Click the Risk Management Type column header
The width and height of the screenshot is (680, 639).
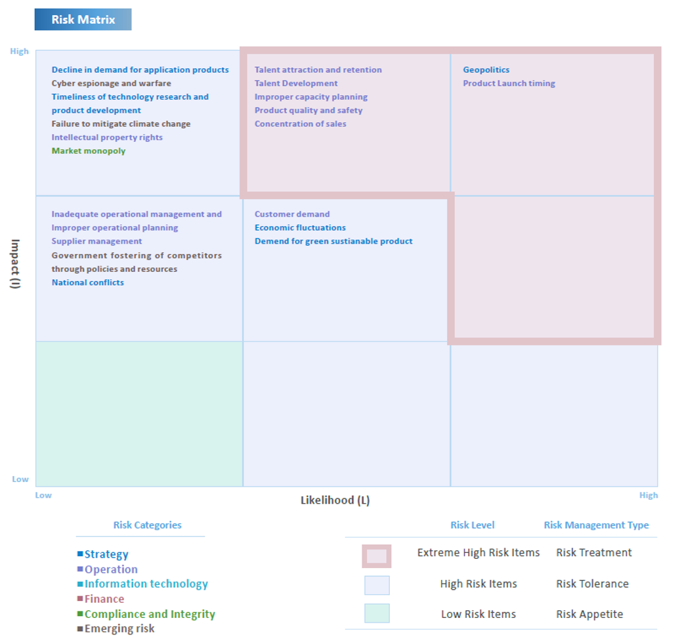point(595,525)
